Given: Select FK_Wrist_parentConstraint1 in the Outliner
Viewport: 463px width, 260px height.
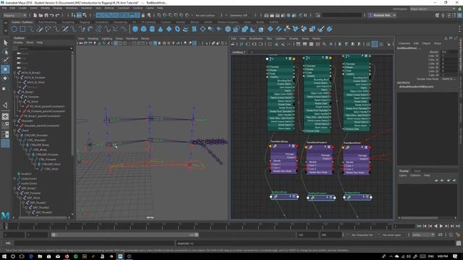Looking at the screenshot, I should tap(47, 106).
